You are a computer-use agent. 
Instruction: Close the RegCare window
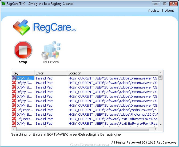pos(173,4)
